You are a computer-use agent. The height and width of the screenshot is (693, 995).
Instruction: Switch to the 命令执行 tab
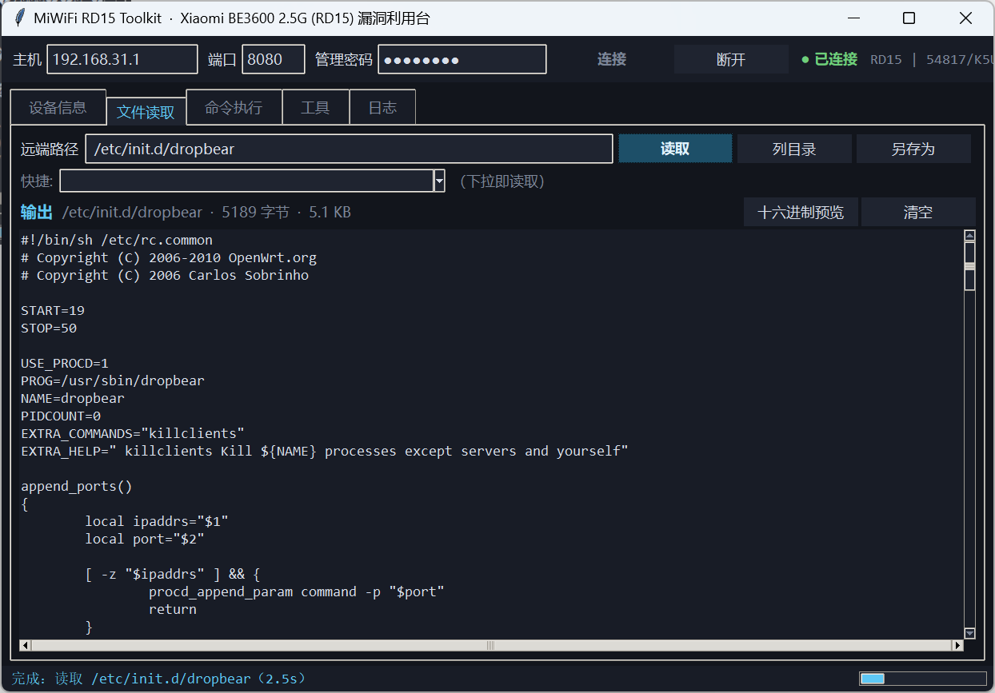click(x=234, y=107)
